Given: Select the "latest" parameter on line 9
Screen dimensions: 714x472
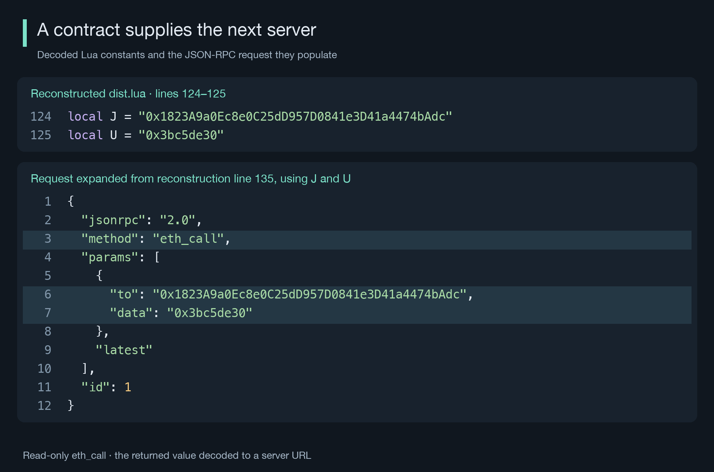Looking at the screenshot, I should pyautogui.click(x=124, y=350).
